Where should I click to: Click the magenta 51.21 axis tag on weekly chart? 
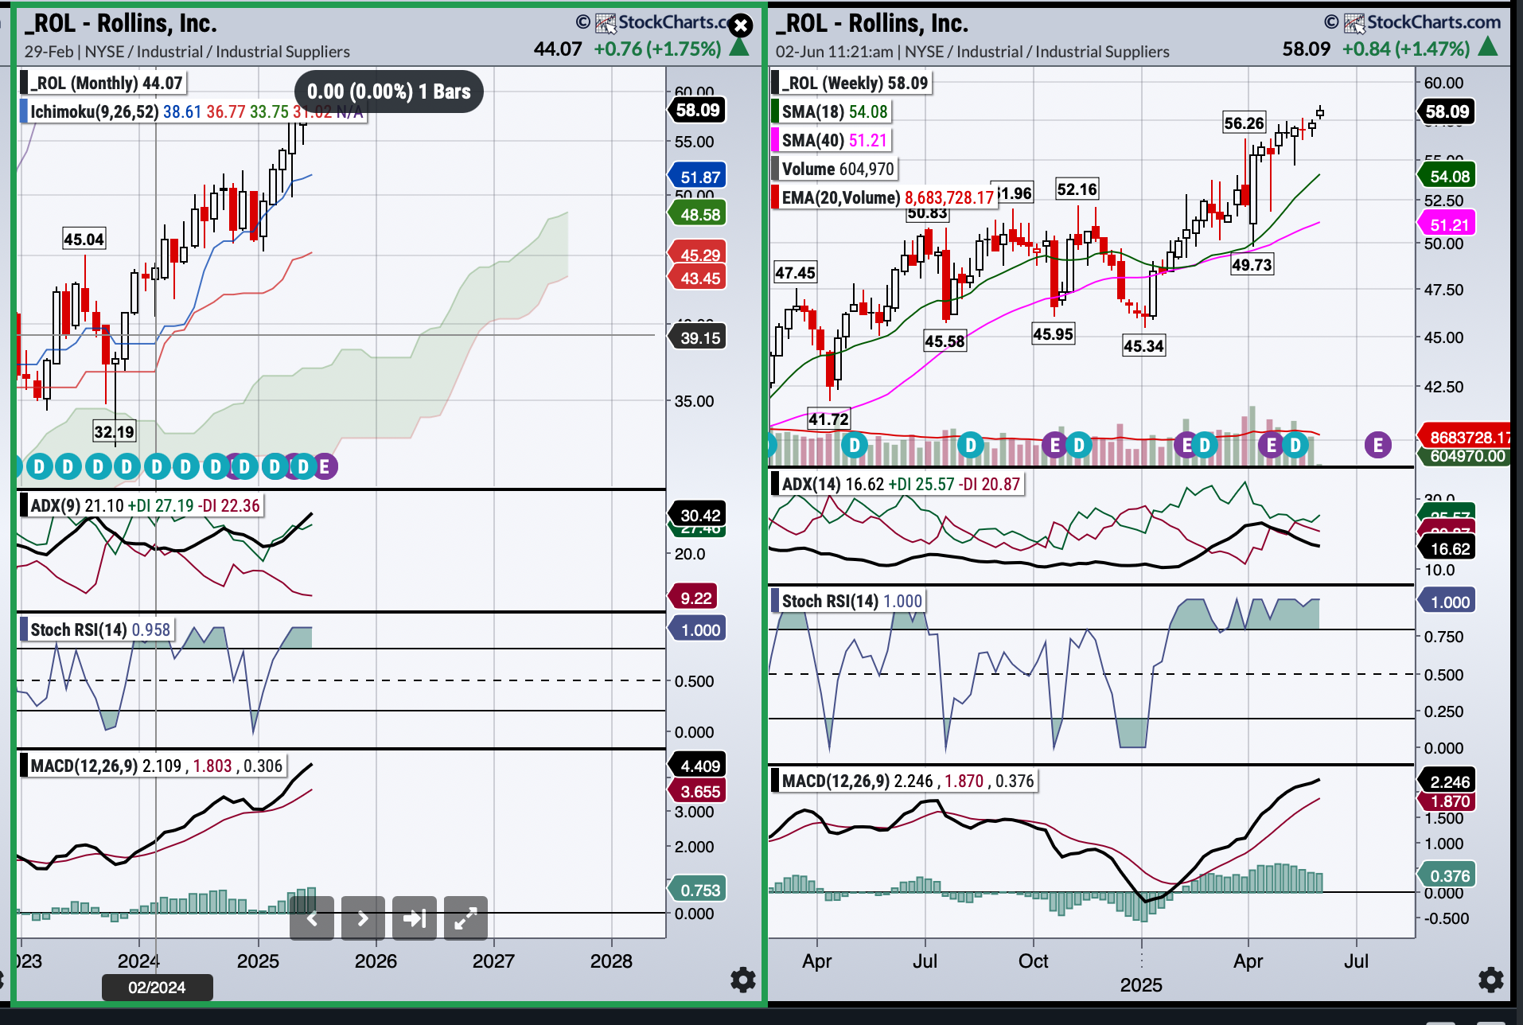coord(1447,224)
